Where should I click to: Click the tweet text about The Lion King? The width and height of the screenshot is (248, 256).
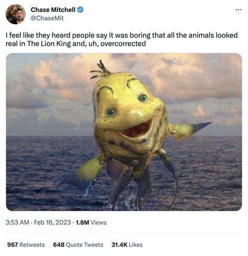coord(122,39)
